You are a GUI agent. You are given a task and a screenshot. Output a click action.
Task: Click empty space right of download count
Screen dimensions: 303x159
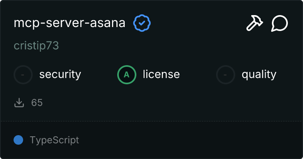point(159,103)
